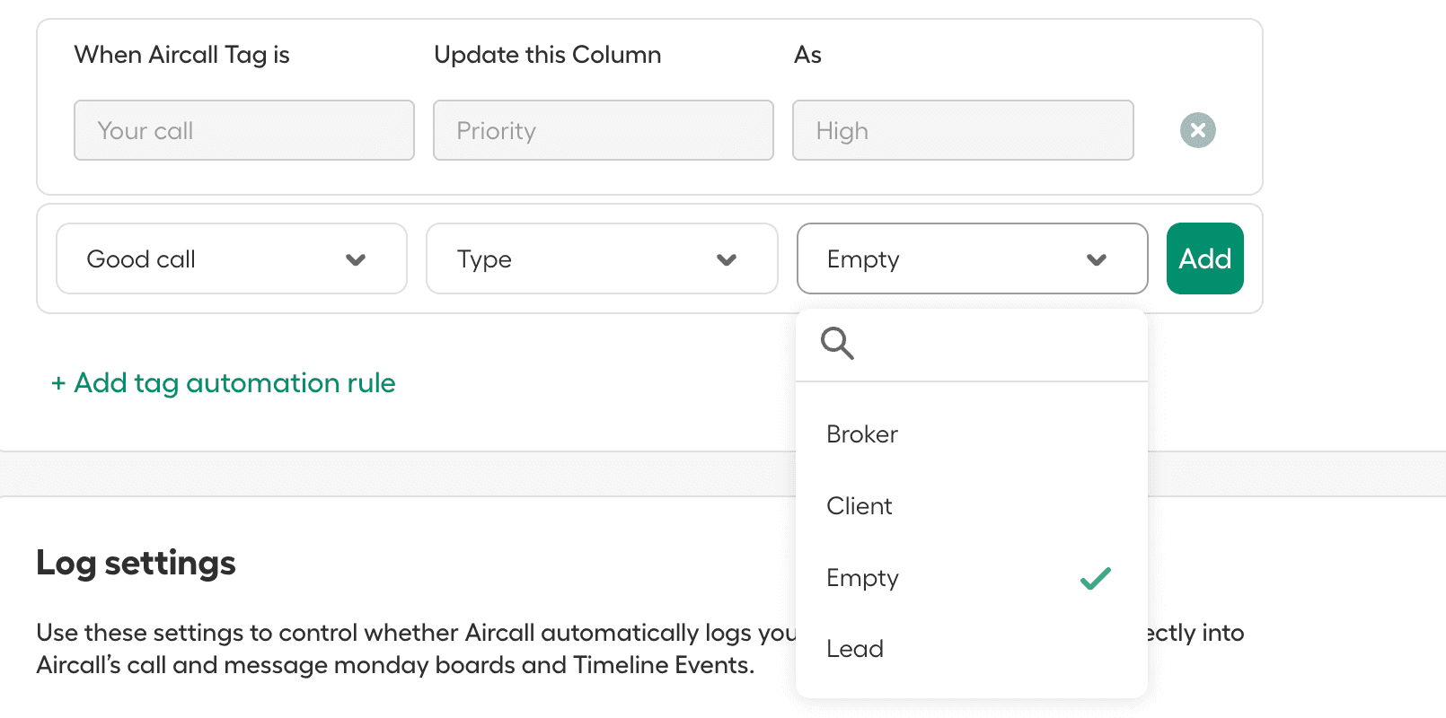
Task: Click the Priority column field
Action: click(603, 130)
